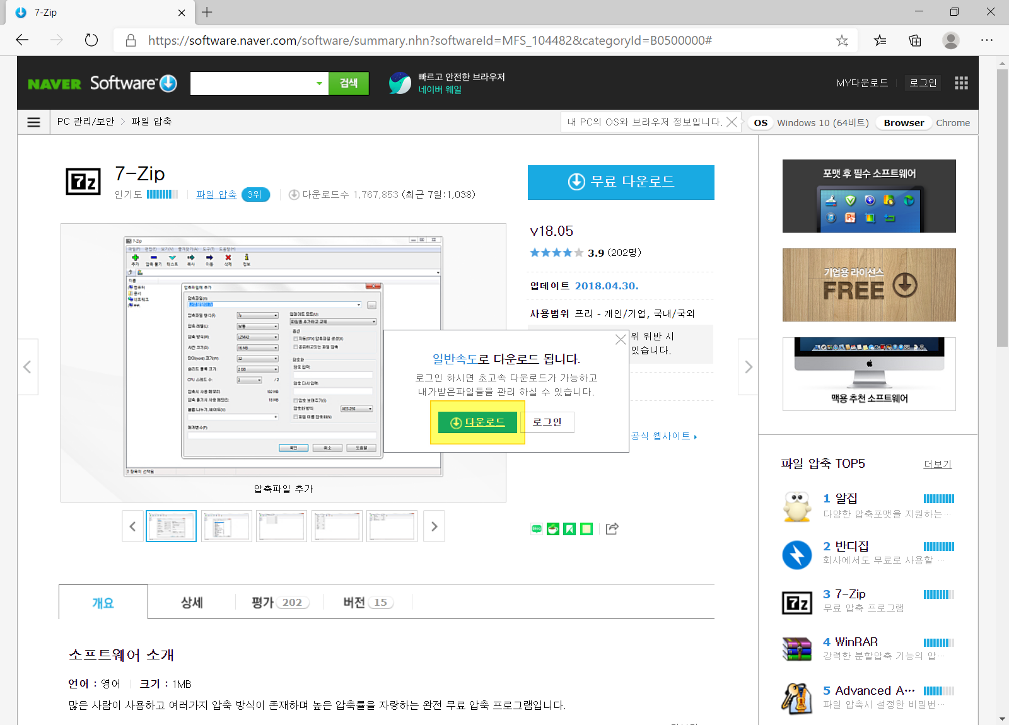Image resolution: width=1009 pixels, height=725 pixels.
Task: Click the Naver memo share icon
Action: [x=586, y=529]
